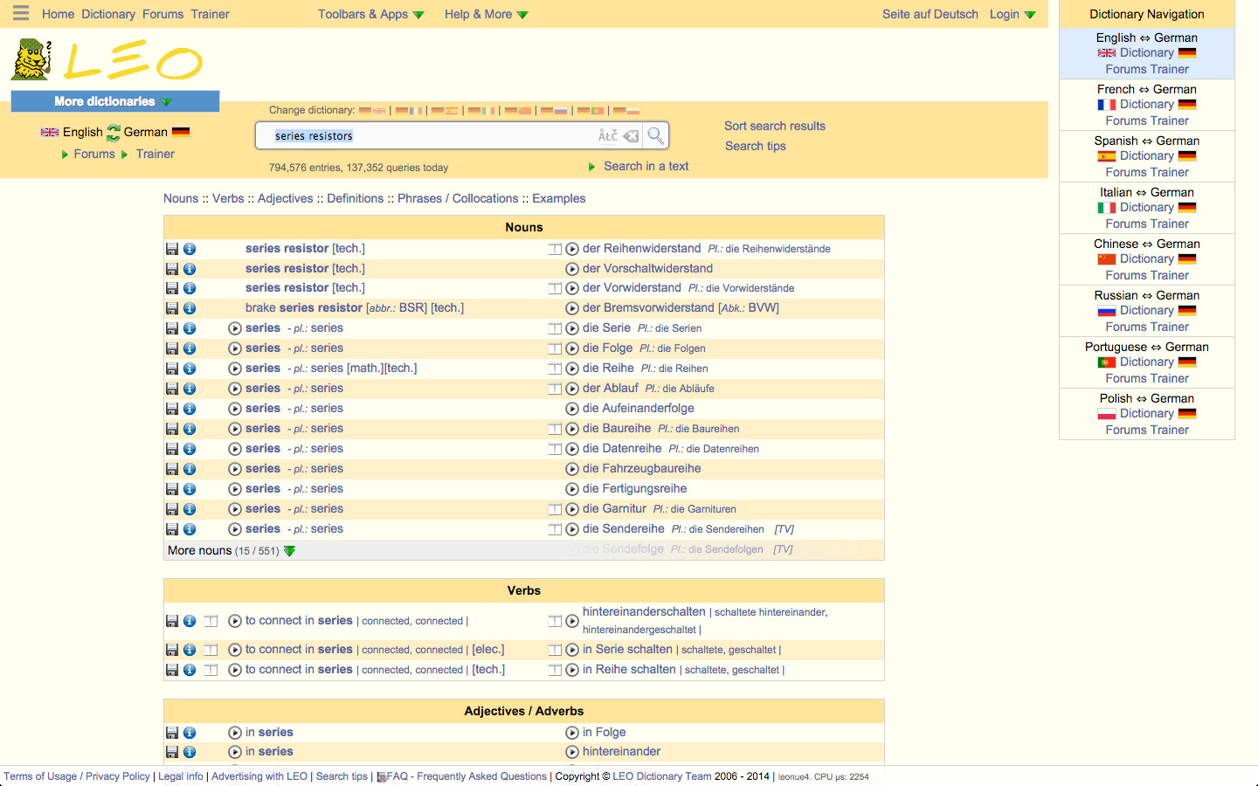1258x786 pixels.
Task: Play pronunciation of 'der Reihenwiderstand'
Action: [x=572, y=249]
